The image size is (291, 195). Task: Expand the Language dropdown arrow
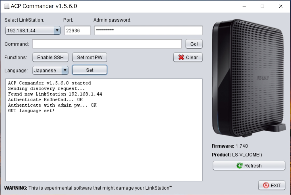(65, 70)
